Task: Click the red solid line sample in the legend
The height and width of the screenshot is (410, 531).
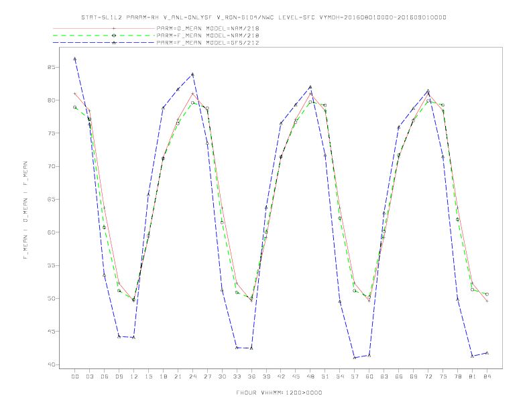Action: click(104, 28)
